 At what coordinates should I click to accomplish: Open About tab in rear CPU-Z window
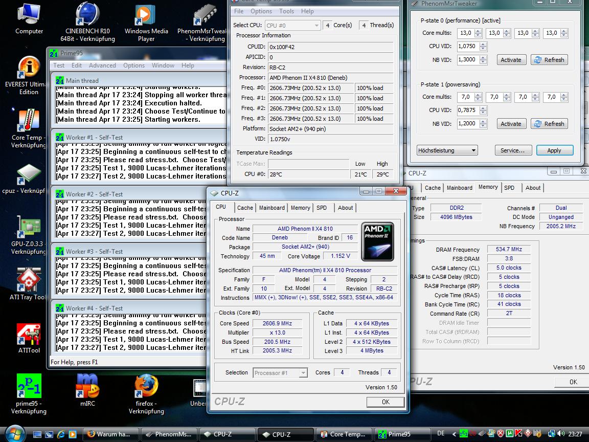pos(533,188)
